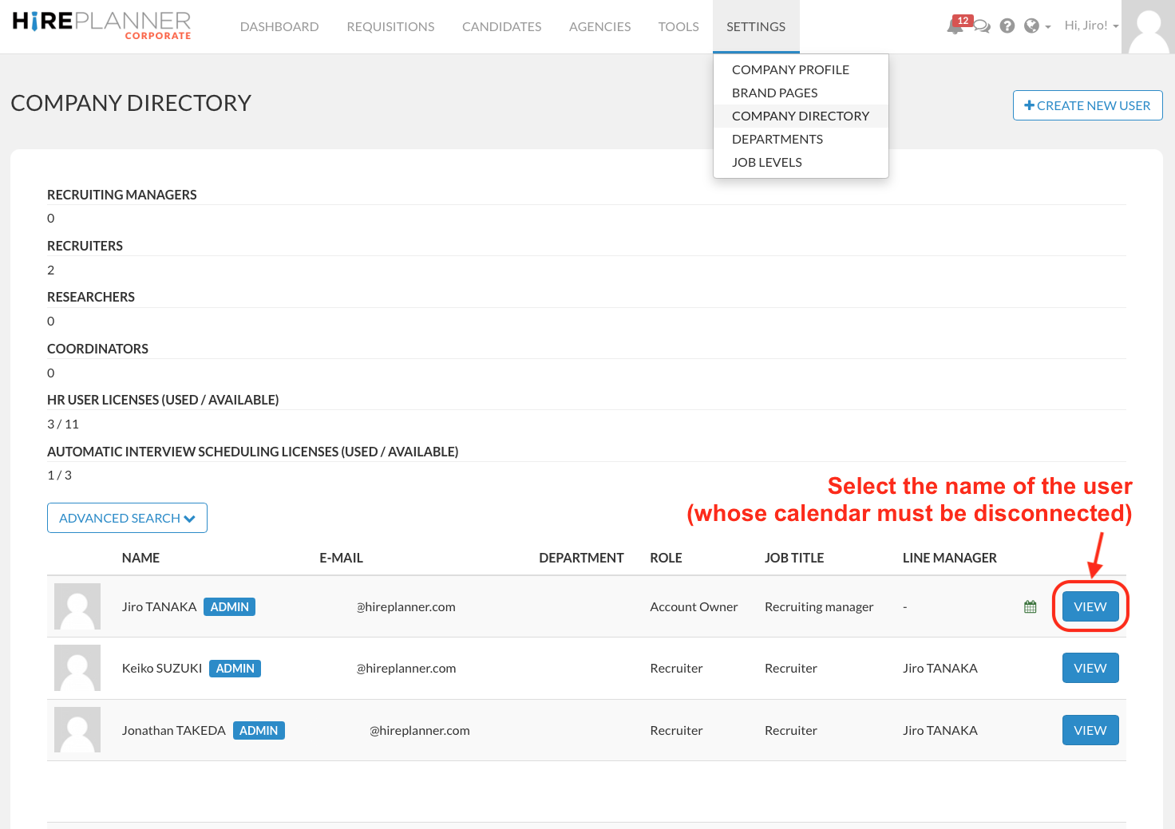Open the Hi, Jiro! user dropdown
Image resolution: width=1175 pixels, height=829 pixels.
pyautogui.click(x=1090, y=26)
